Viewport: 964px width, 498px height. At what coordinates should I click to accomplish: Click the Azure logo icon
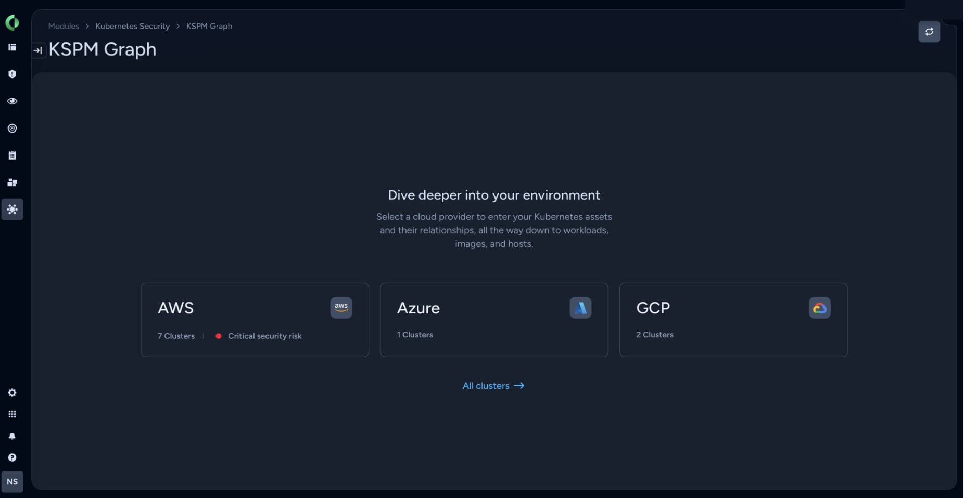[580, 308]
